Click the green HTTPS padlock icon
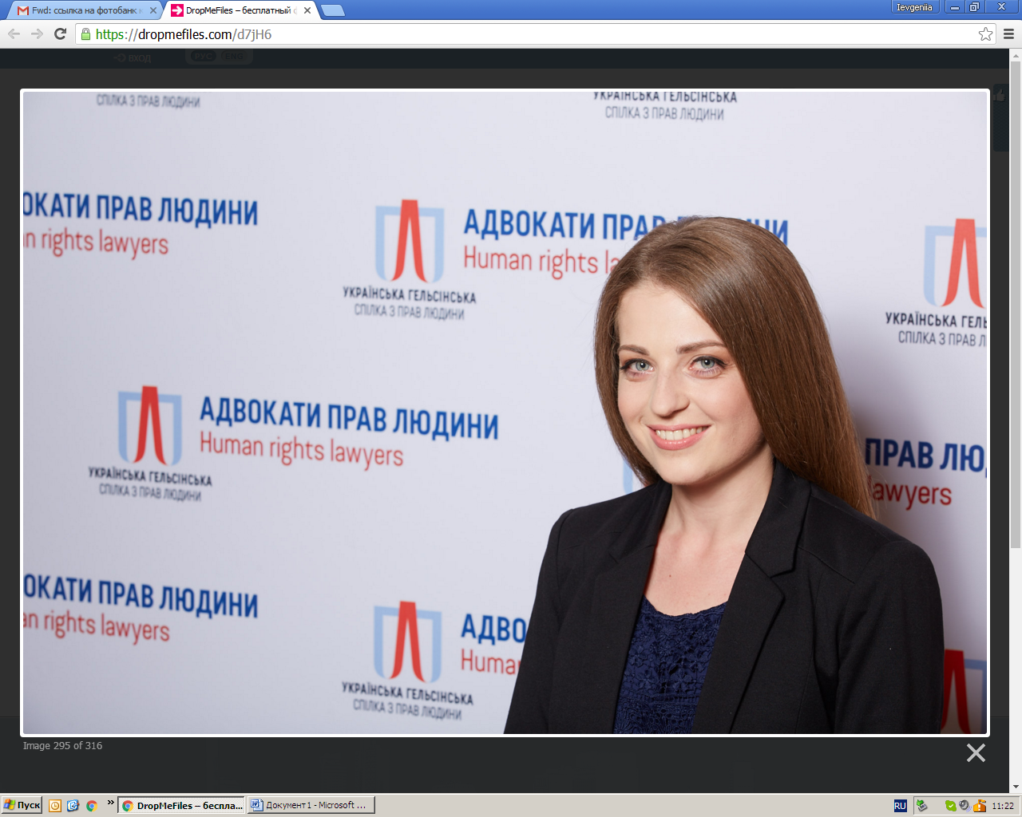The height and width of the screenshot is (817, 1022). point(85,34)
